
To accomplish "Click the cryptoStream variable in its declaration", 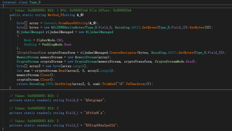I will point(51,62).
